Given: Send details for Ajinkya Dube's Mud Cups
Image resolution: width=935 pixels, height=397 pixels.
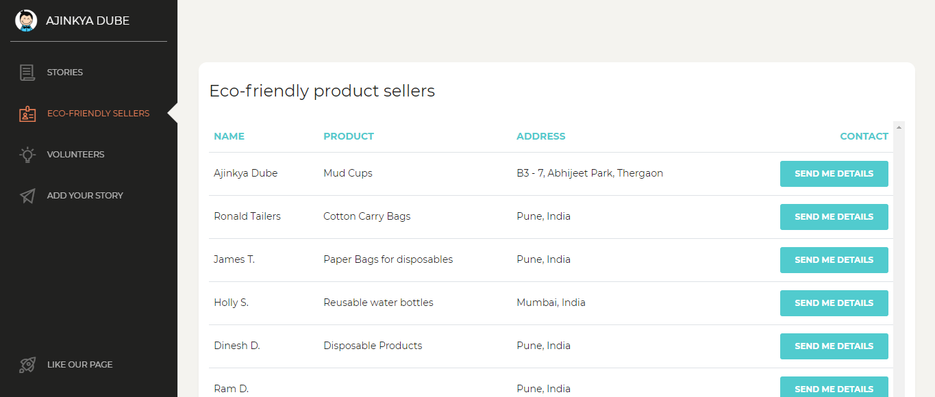Looking at the screenshot, I should (x=834, y=174).
